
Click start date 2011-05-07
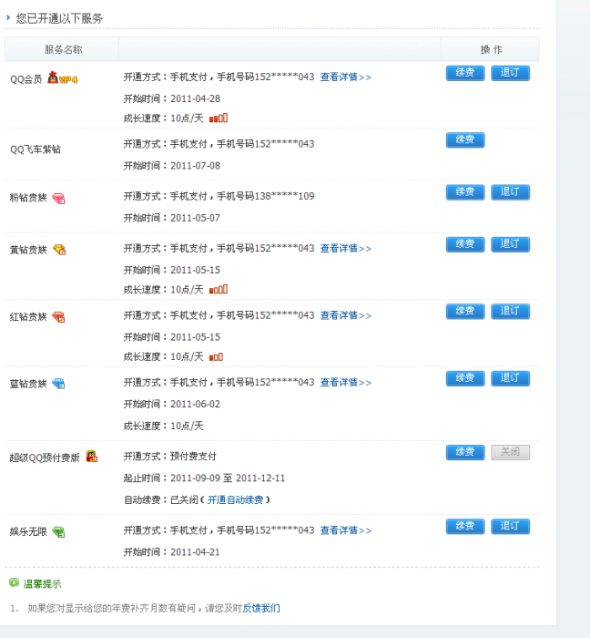tap(195, 218)
